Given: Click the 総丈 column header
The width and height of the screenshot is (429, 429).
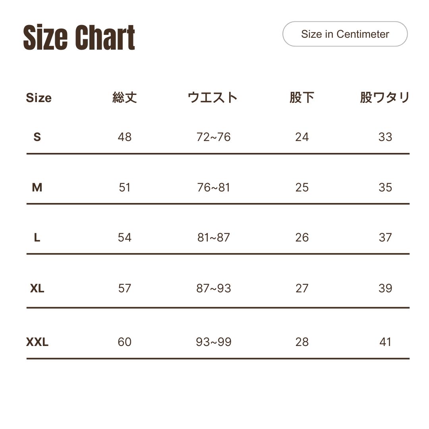Looking at the screenshot, I should click(124, 97).
